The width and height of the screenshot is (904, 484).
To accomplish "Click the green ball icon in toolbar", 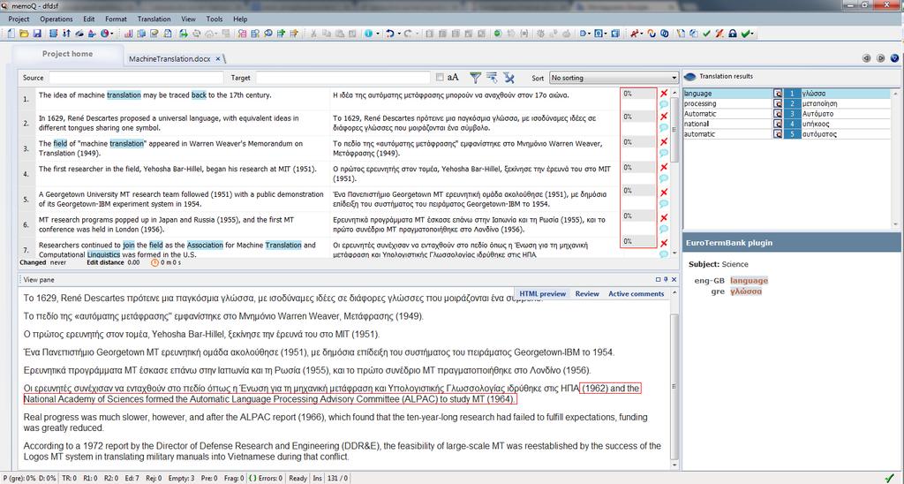I will (498, 34).
